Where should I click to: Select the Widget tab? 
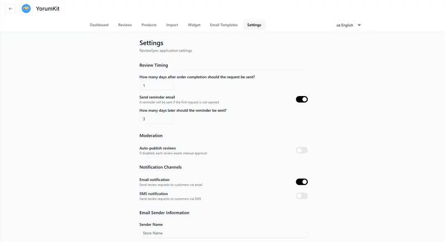pyautogui.click(x=194, y=25)
